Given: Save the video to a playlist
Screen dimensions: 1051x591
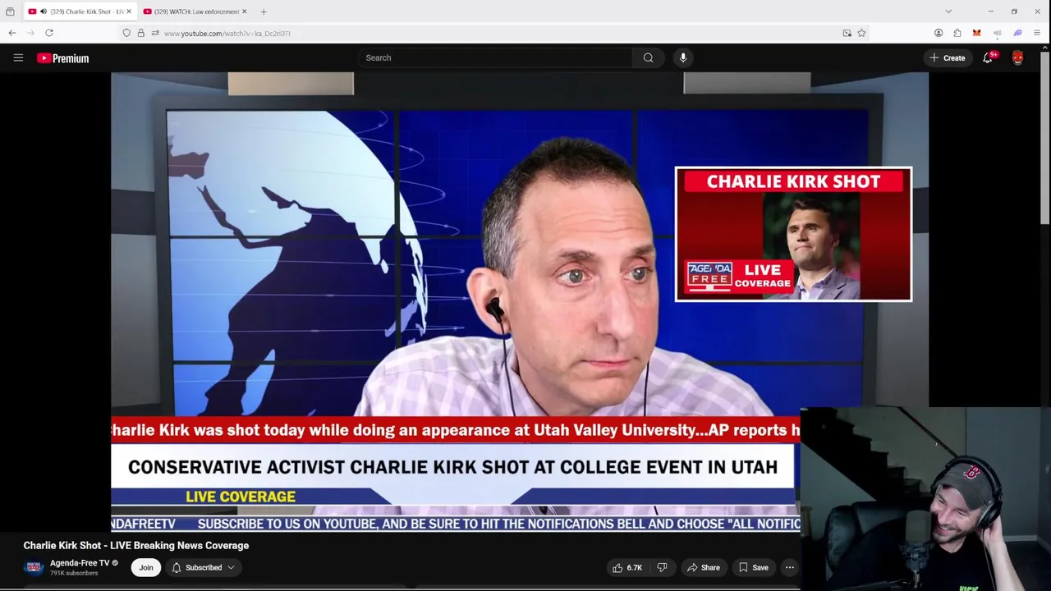Looking at the screenshot, I should (x=753, y=567).
